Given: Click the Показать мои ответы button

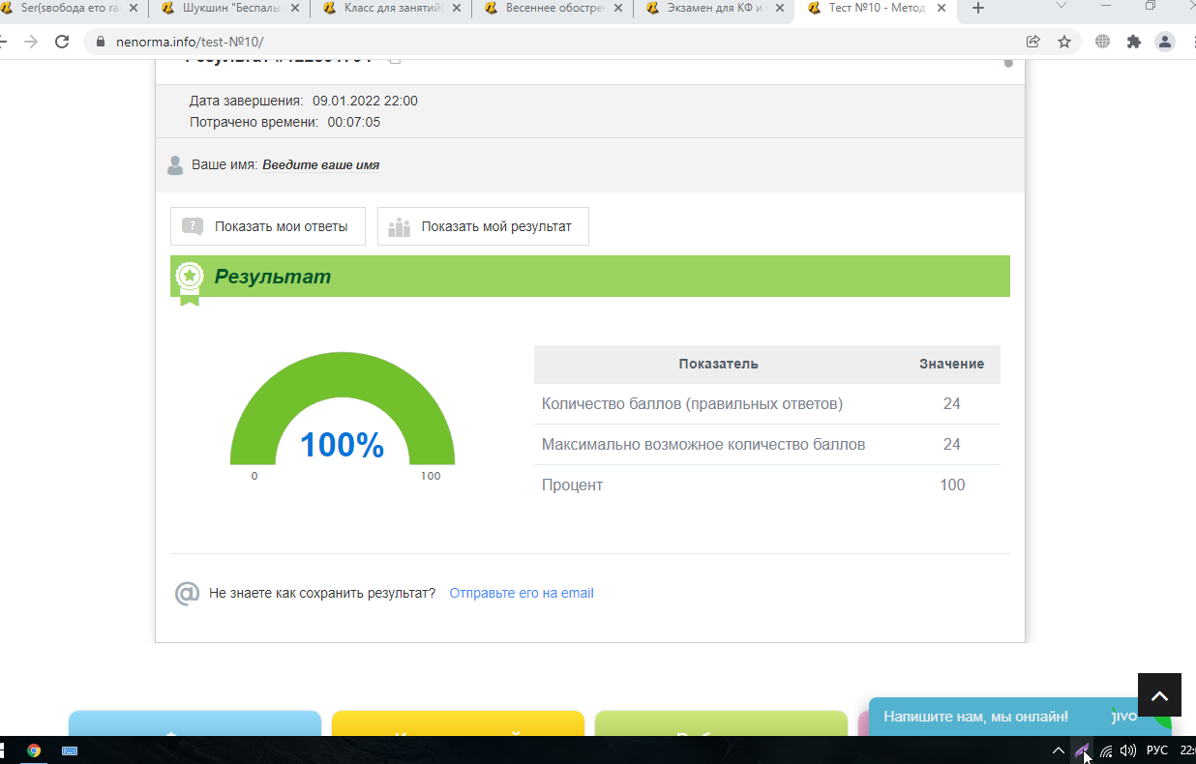Looking at the screenshot, I should pos(267,226).
